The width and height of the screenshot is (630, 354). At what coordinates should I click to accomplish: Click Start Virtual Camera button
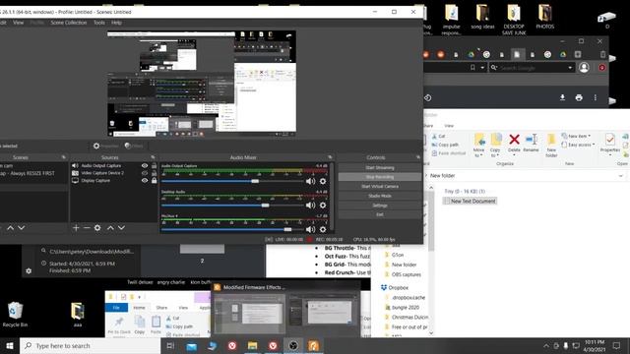tap(380, 187)
